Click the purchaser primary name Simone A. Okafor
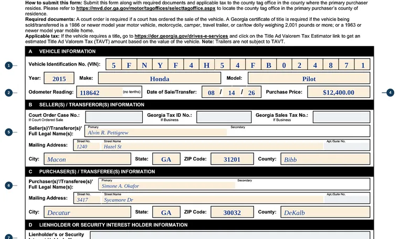Viewport: 399px width, 239px height. point(167,184)
